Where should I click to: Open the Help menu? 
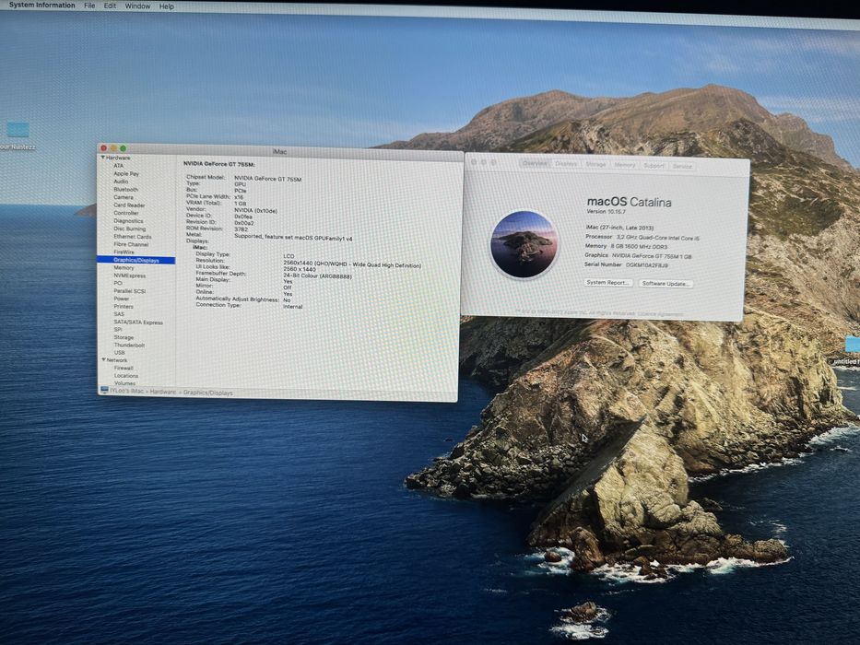[x=167, y=6]
